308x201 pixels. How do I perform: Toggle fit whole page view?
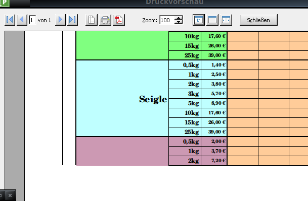pos(212,20)
